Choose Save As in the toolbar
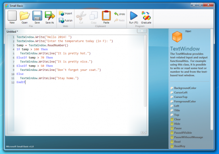219x154 pixels. click(x=50, y=17)
